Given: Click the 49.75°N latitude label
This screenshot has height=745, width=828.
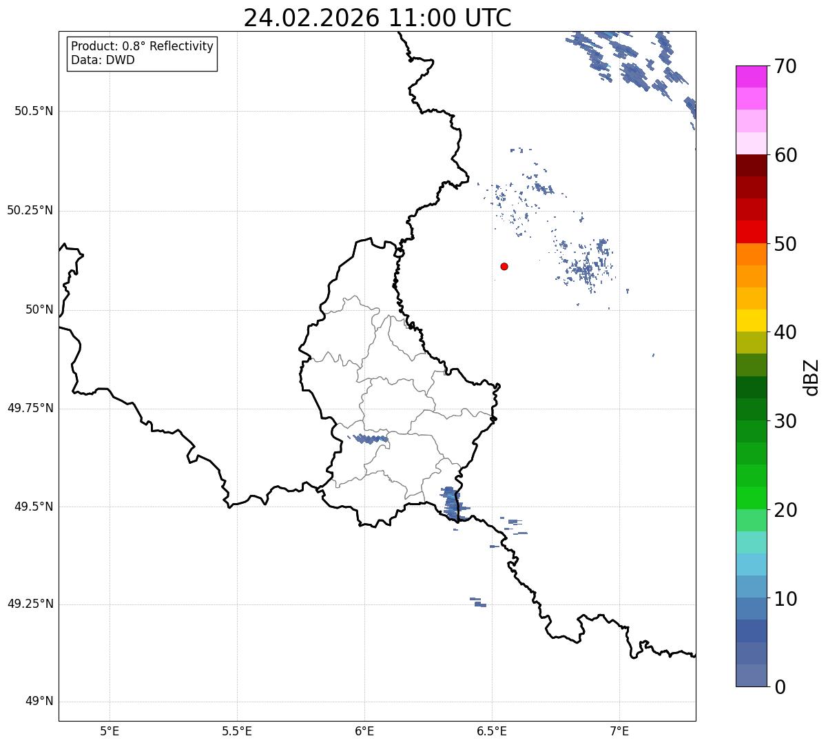Looking at the screenshot, I should tap(30, 409).
